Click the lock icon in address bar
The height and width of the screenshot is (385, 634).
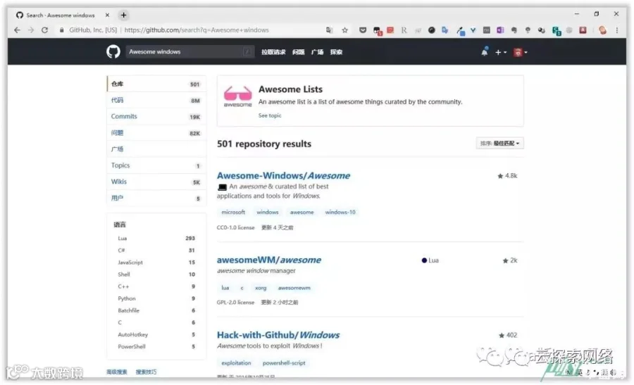point(61,30)
